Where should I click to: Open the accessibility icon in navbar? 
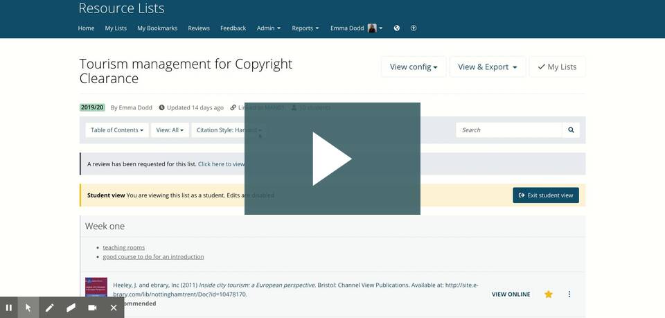coord(414,28)
